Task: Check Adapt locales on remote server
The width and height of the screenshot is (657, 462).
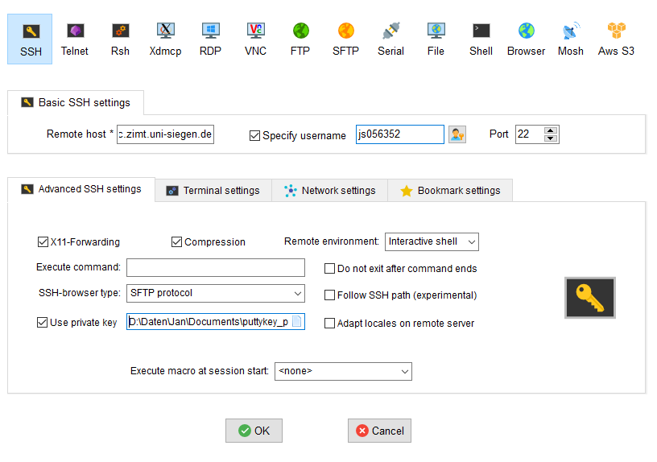Action: pyautogui.click(x=330, y=324)
